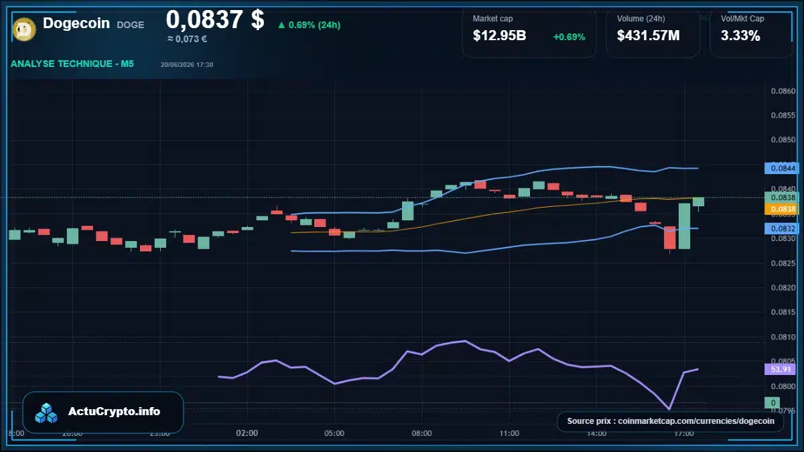Click the 0.0825 price axis label
This screenshot has height=452, width=804.
tap(783, 263)
